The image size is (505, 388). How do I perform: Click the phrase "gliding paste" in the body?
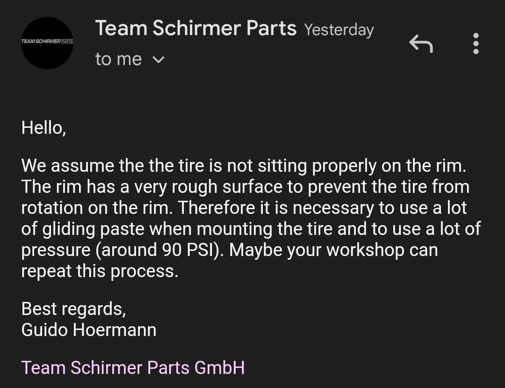click(94, 229)
